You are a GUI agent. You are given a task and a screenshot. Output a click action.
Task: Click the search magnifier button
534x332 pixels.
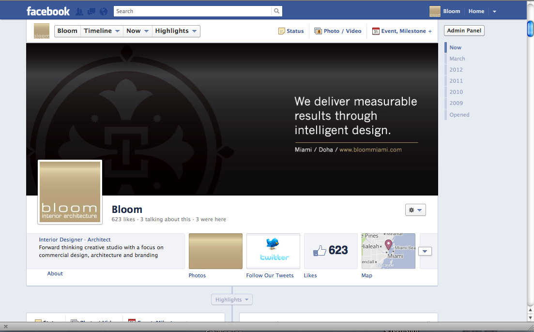coord(276,11)
